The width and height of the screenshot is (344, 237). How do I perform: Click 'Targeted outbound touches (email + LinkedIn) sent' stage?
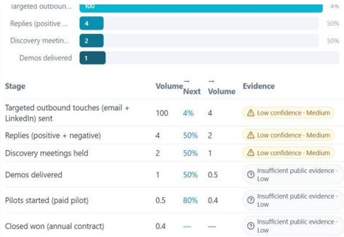pyautogui.click(x=67, y=113)
